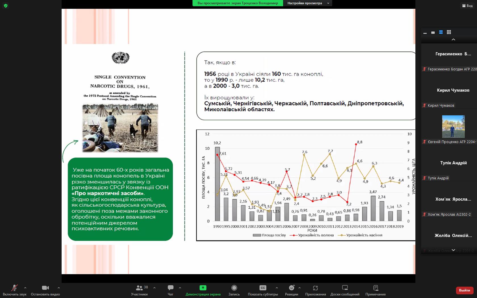Open Доски сообщений whiteboards
Viewport: 477px width, 298px height.
pyautogui.click(x=345, y=290)
